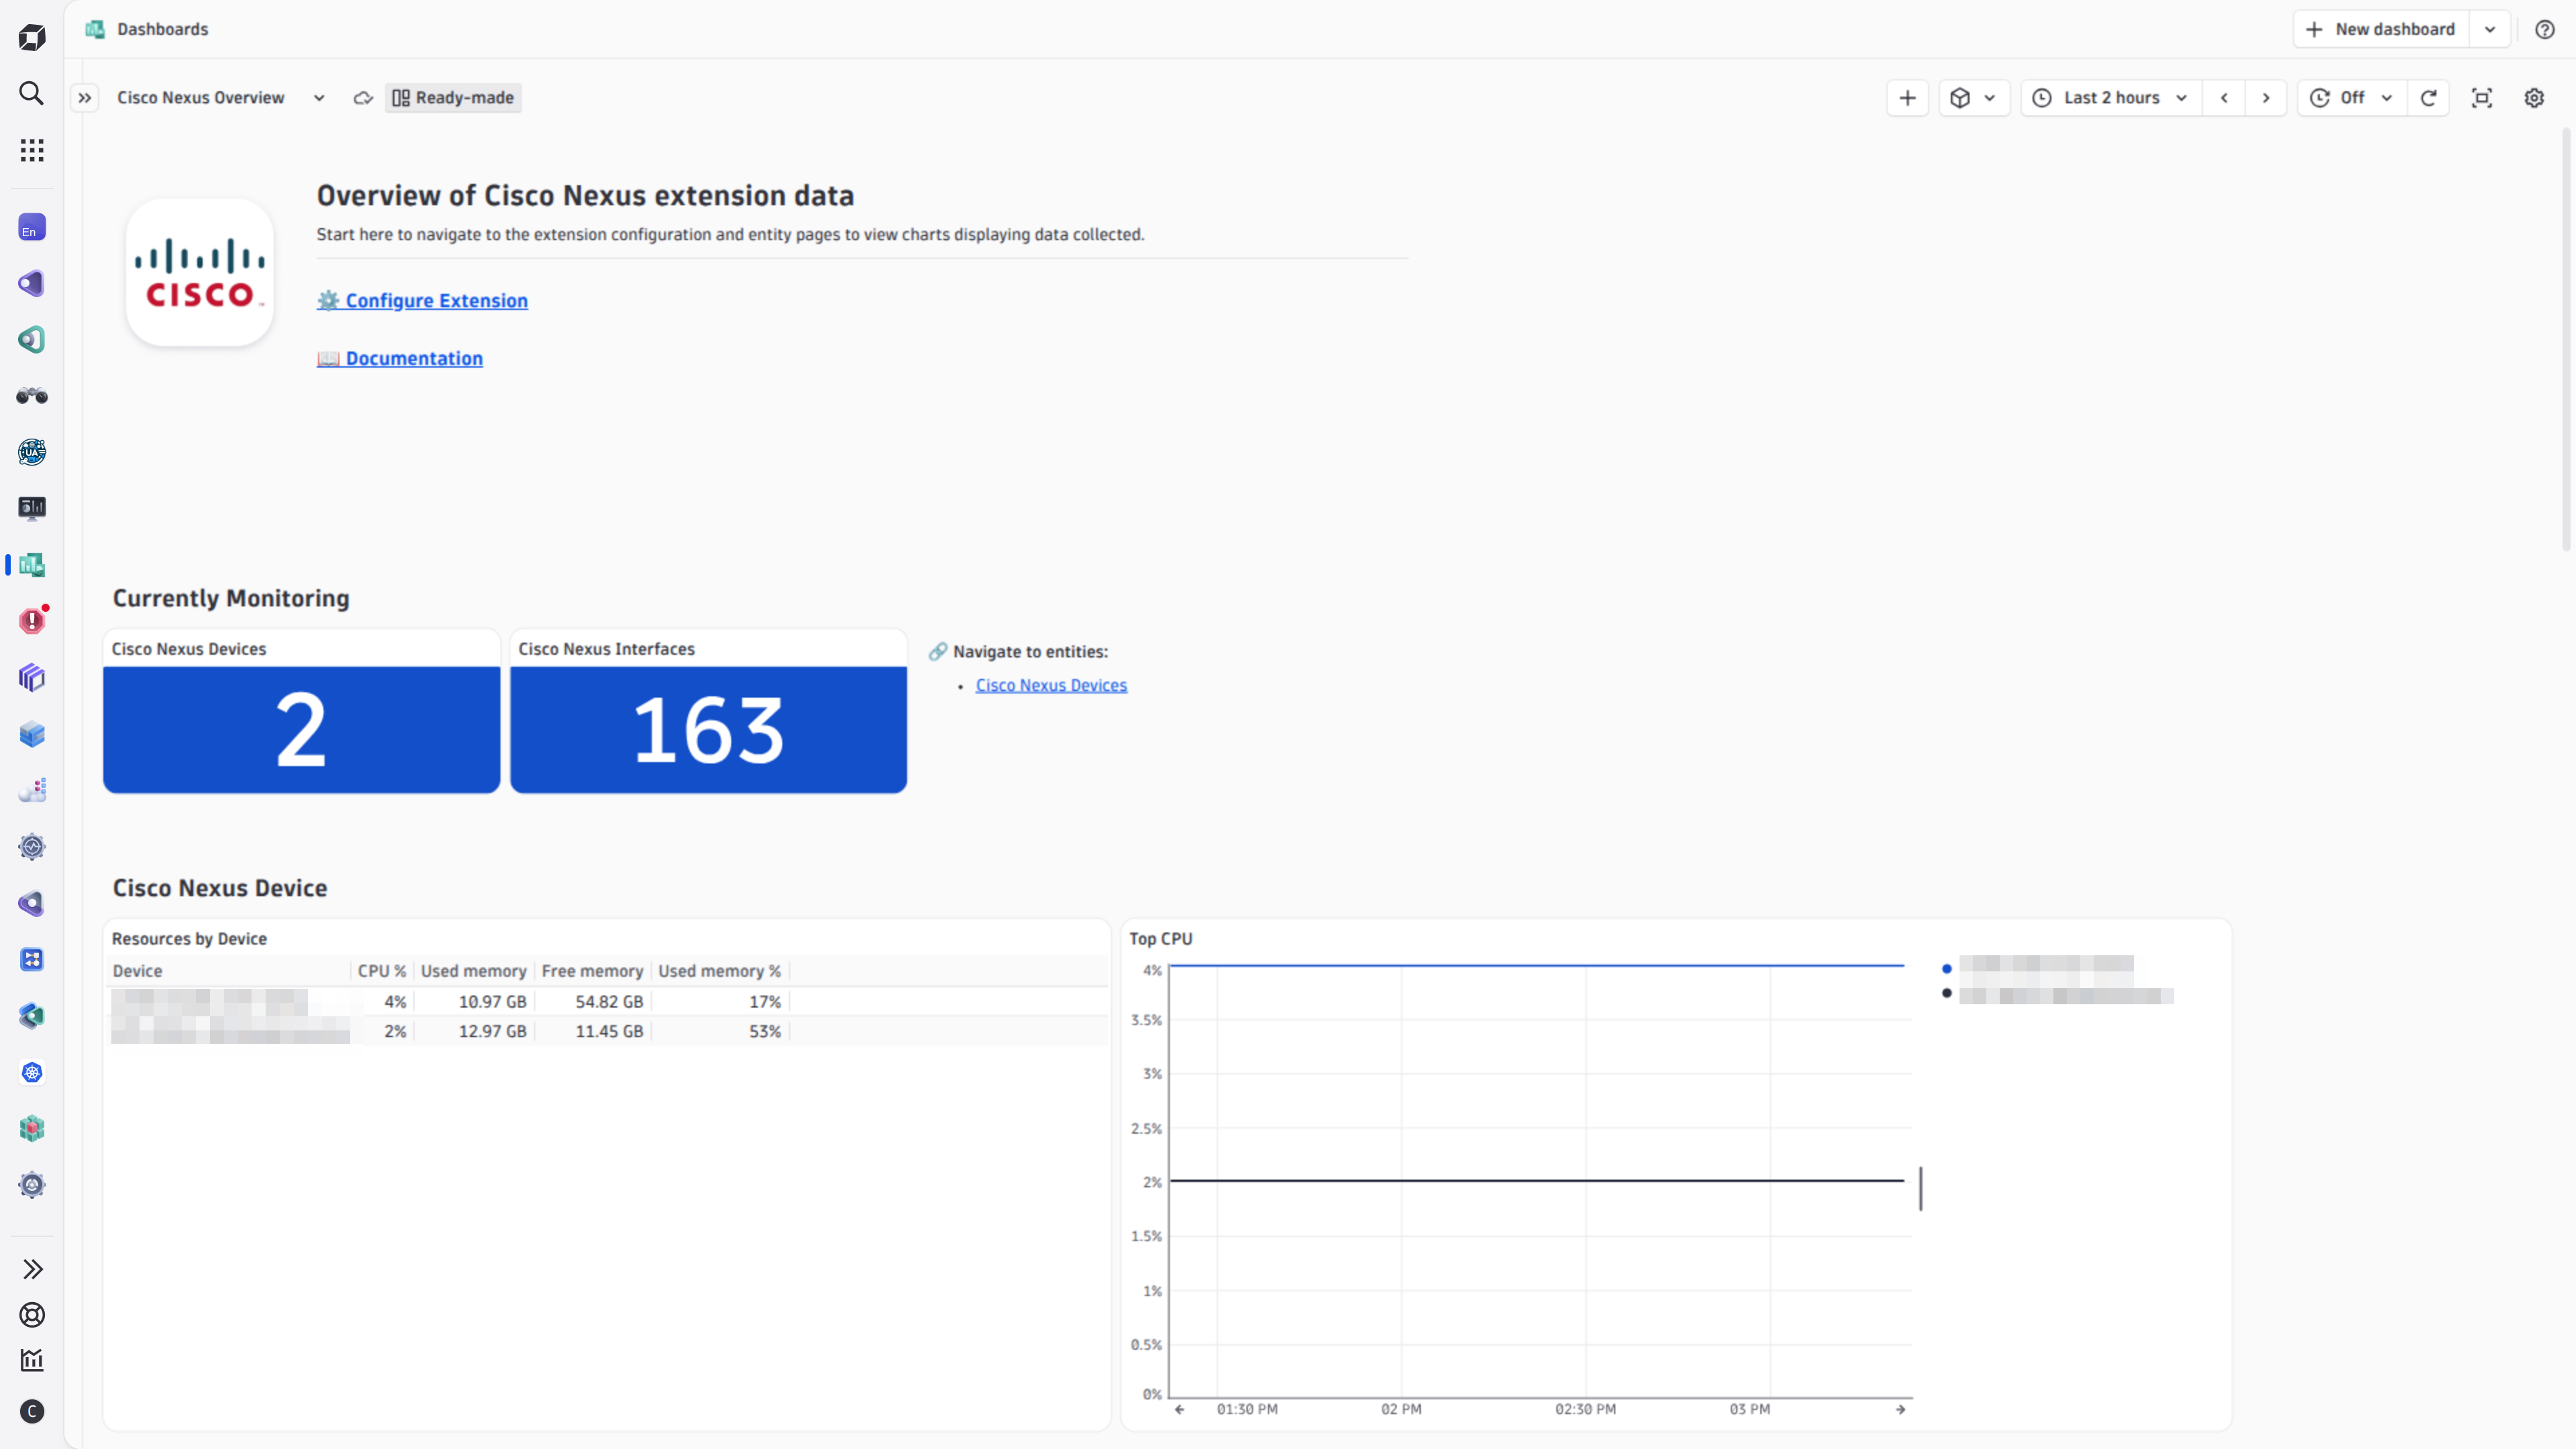Open the search magnifier in sidebar
2576x1449 pixels.
coord(32,94)
